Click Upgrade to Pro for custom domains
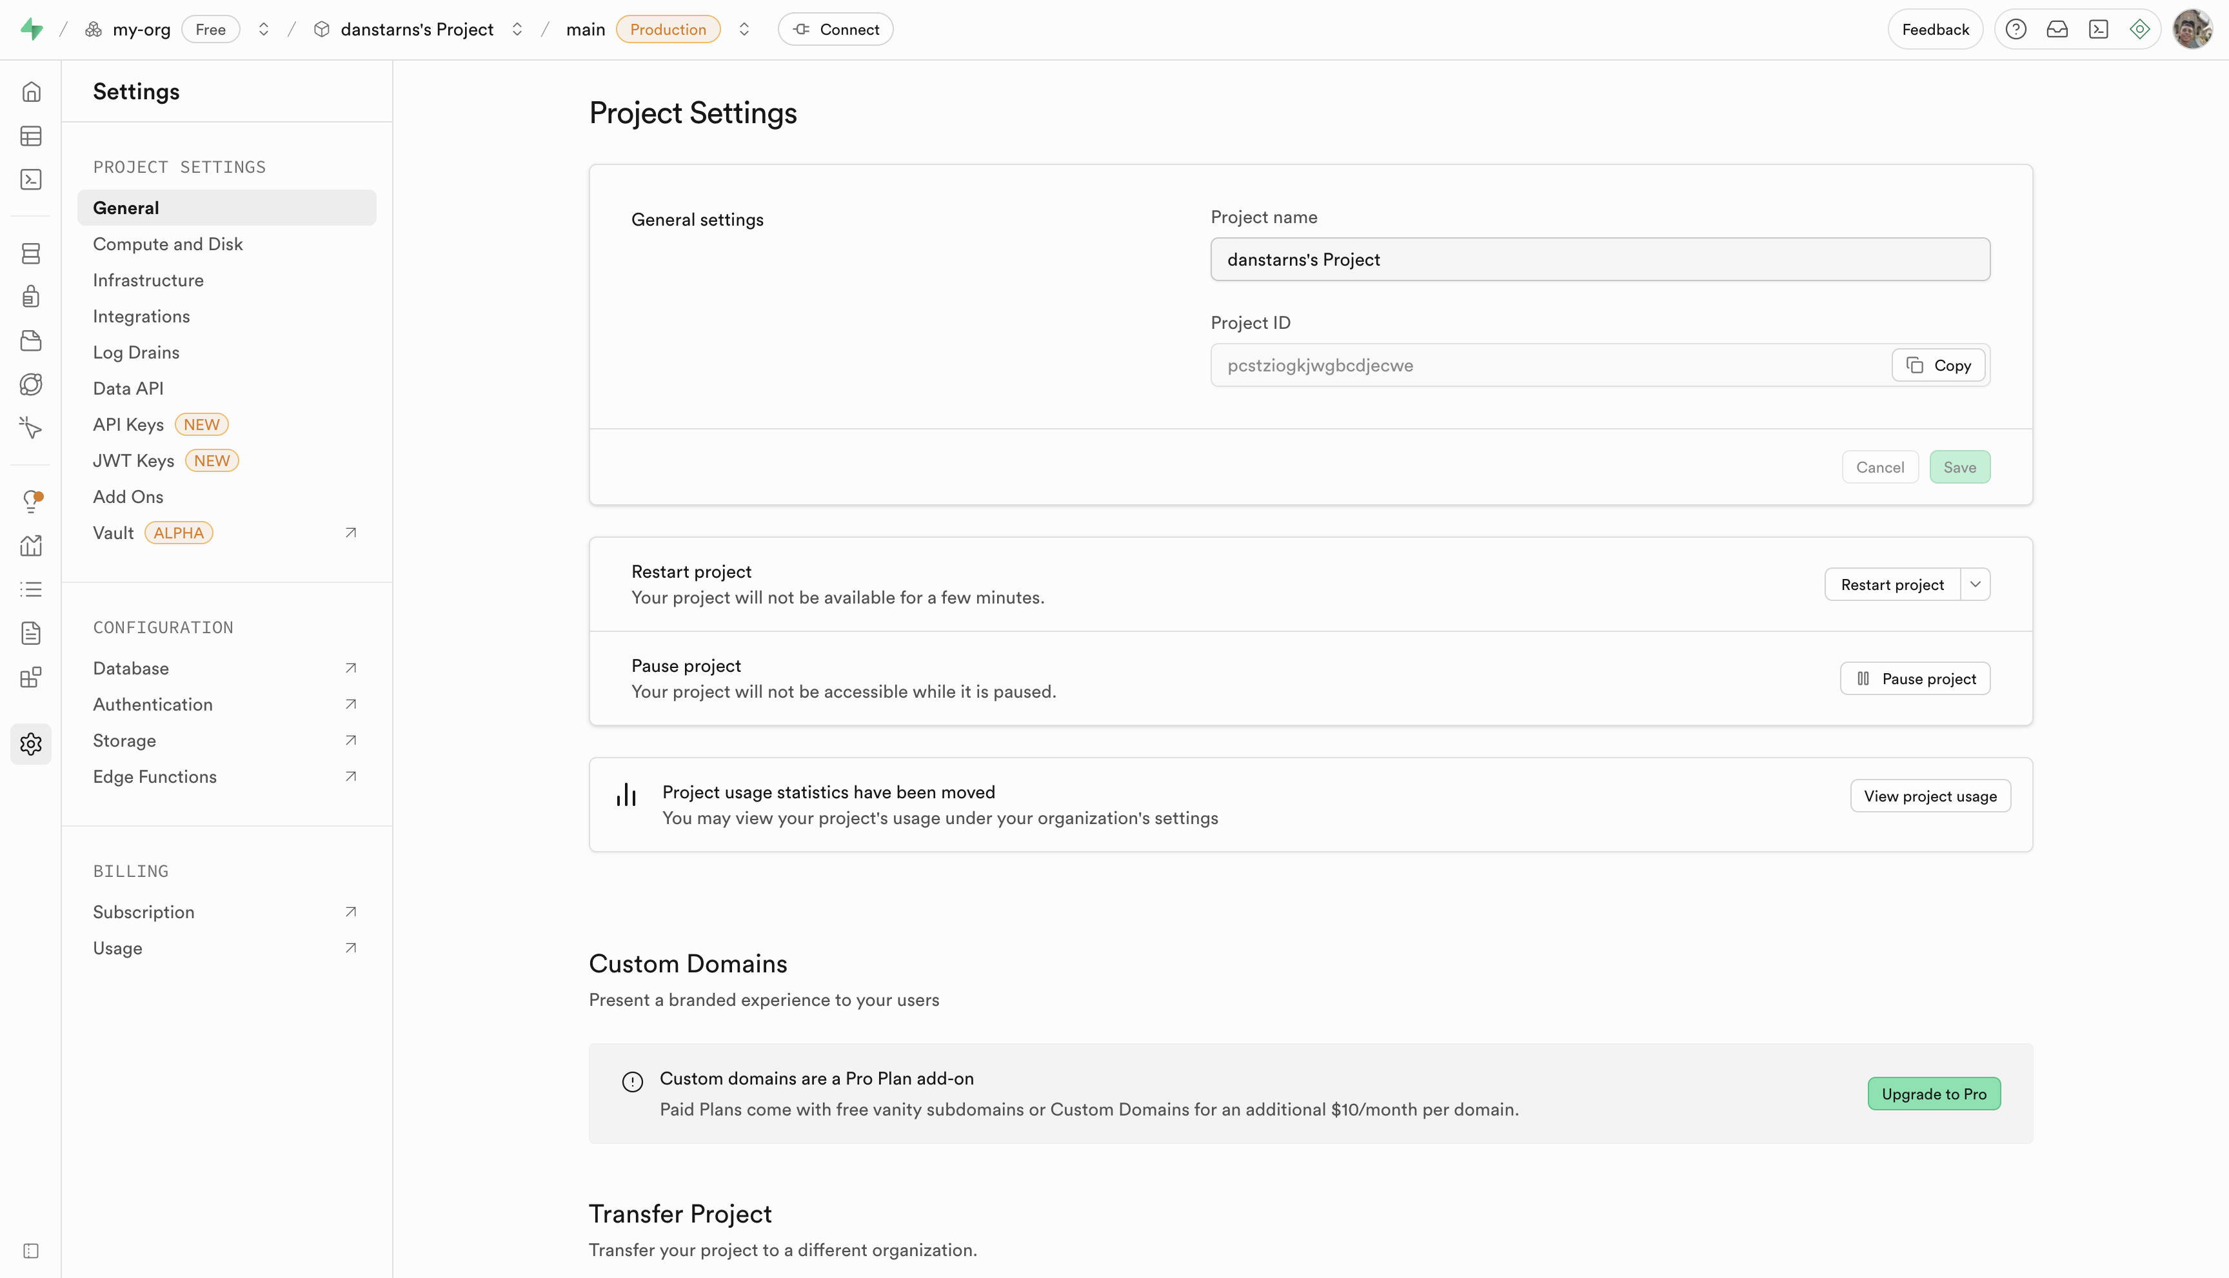 coord(1934,1093)
